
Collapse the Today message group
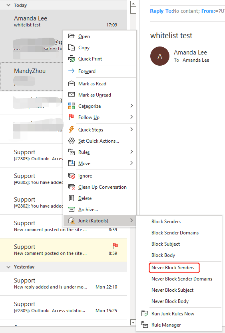coord(8,5)
